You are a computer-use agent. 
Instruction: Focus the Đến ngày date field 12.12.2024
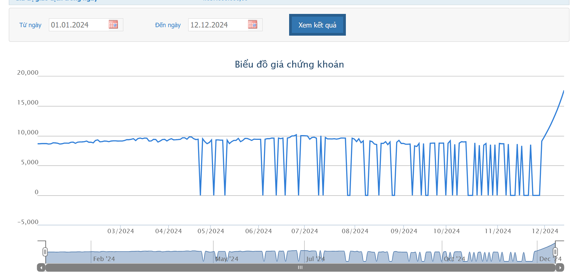tap(217, 25)
